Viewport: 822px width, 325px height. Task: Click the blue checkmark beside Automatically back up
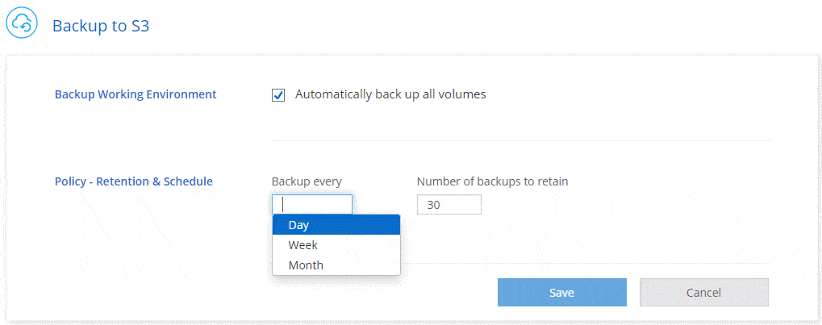278,95
